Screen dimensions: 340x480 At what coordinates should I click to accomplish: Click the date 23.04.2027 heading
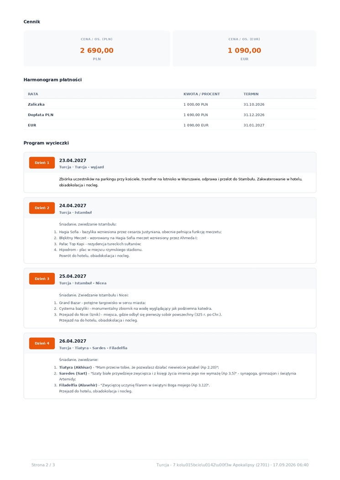click(73, 161)
